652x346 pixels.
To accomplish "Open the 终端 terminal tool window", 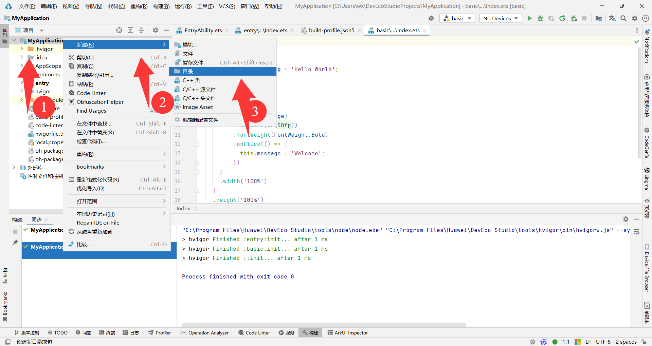I will (107, 333).
